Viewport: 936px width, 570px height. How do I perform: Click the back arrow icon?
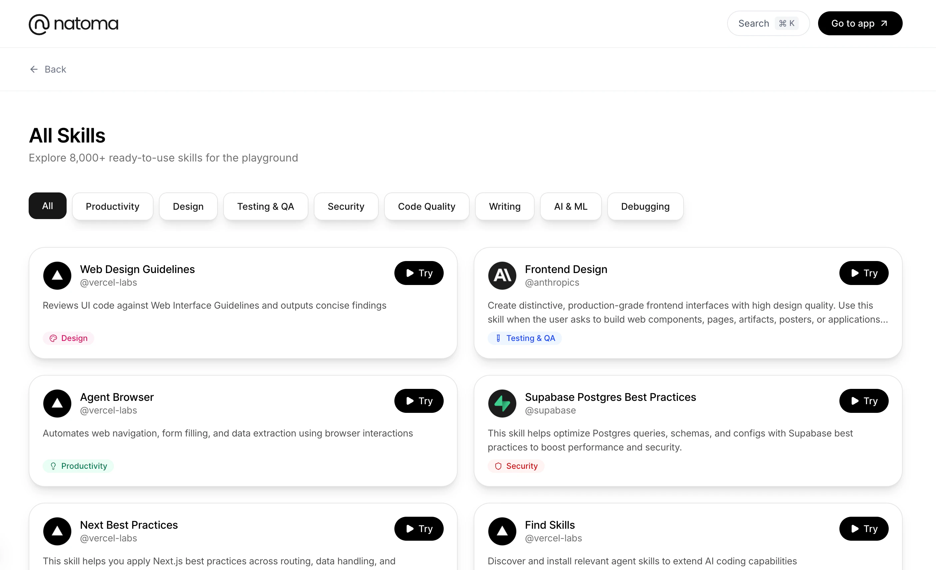tap(34, 69)
